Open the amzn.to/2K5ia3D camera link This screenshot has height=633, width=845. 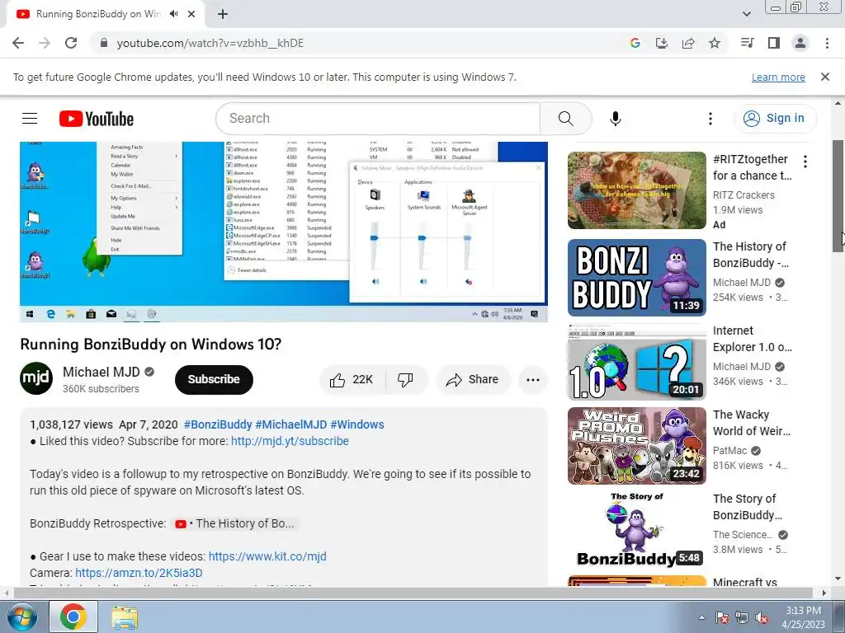(139, 574)
